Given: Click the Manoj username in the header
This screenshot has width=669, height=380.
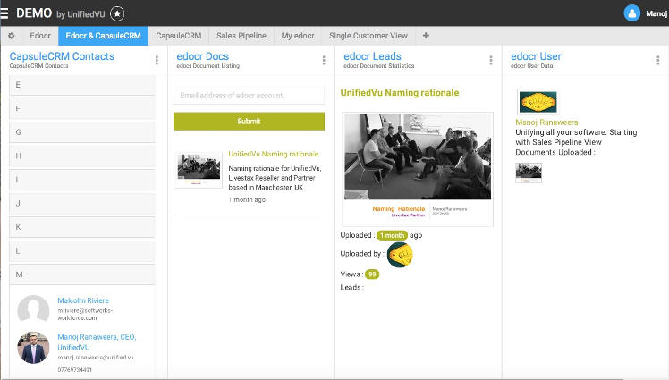Looking at the screenshot, I should pos(656,13).
